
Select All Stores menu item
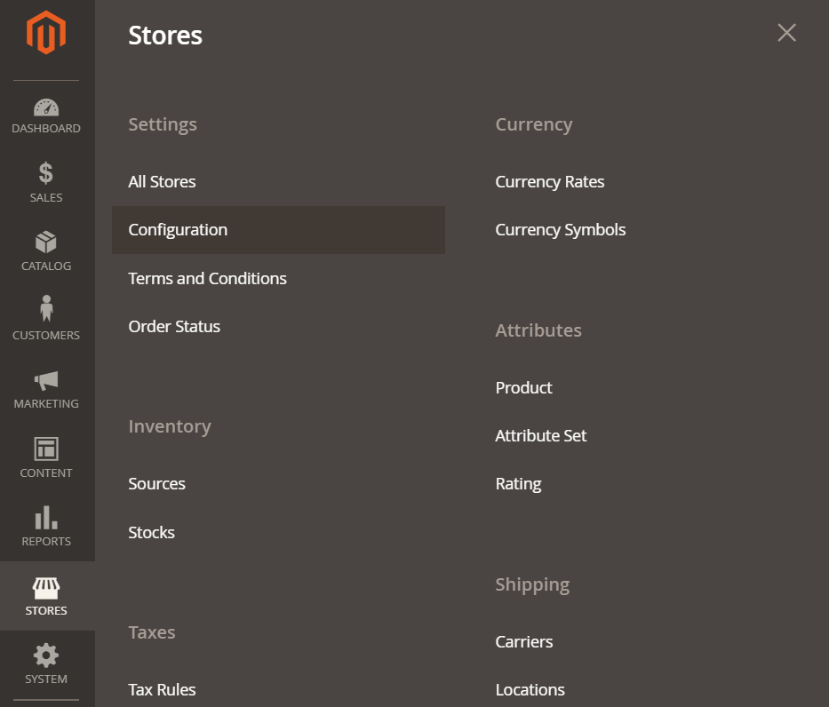point(162,182)
